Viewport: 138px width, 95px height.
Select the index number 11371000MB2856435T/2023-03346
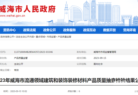coord(33,52)
